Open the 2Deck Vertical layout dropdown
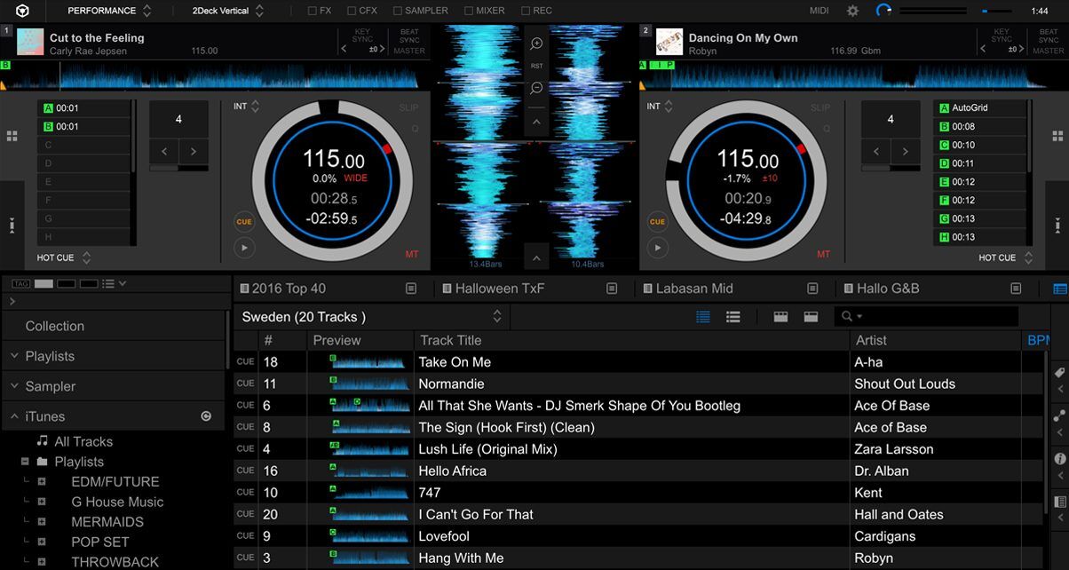Screen dimensions: 1069x570 click(x=228, y=11)
